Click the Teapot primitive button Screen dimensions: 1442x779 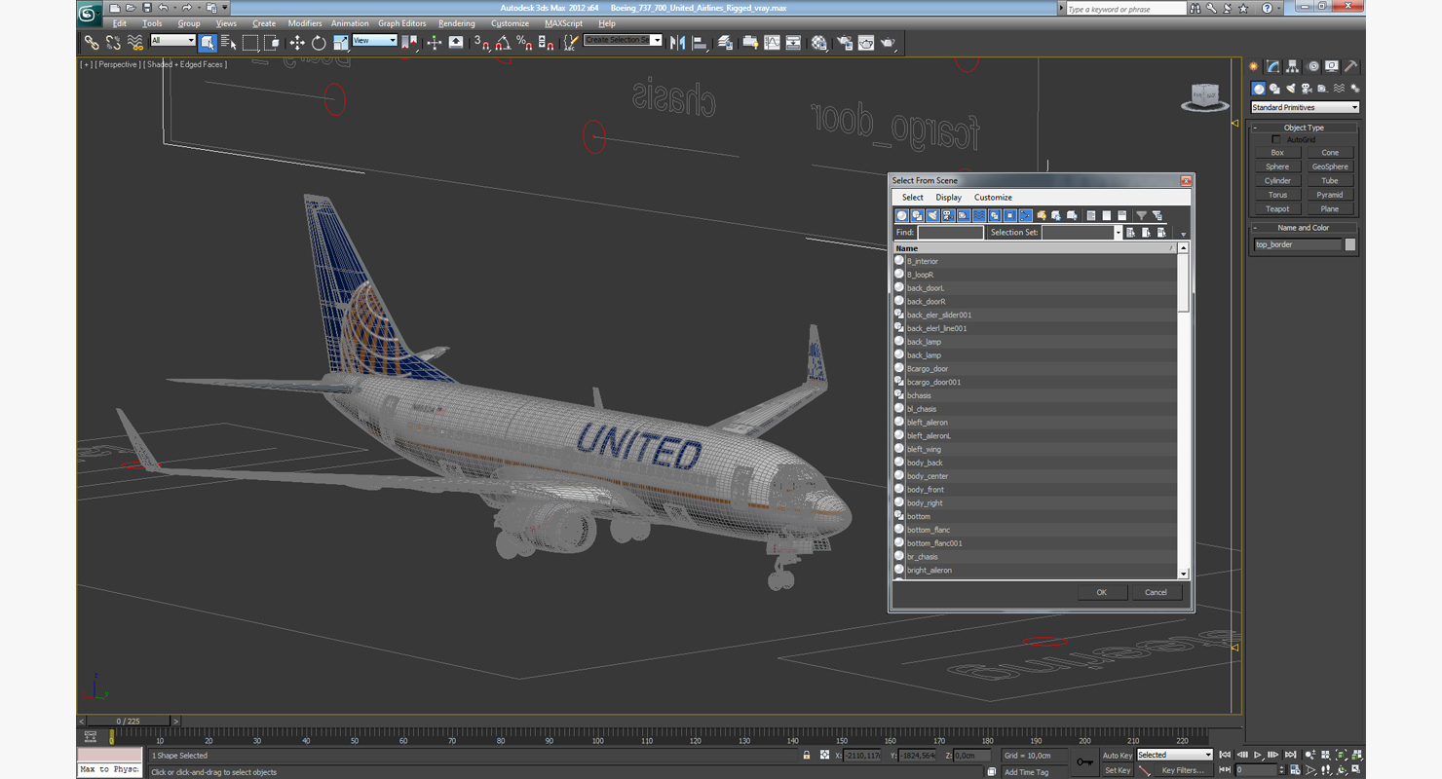tap(1277, 209)
